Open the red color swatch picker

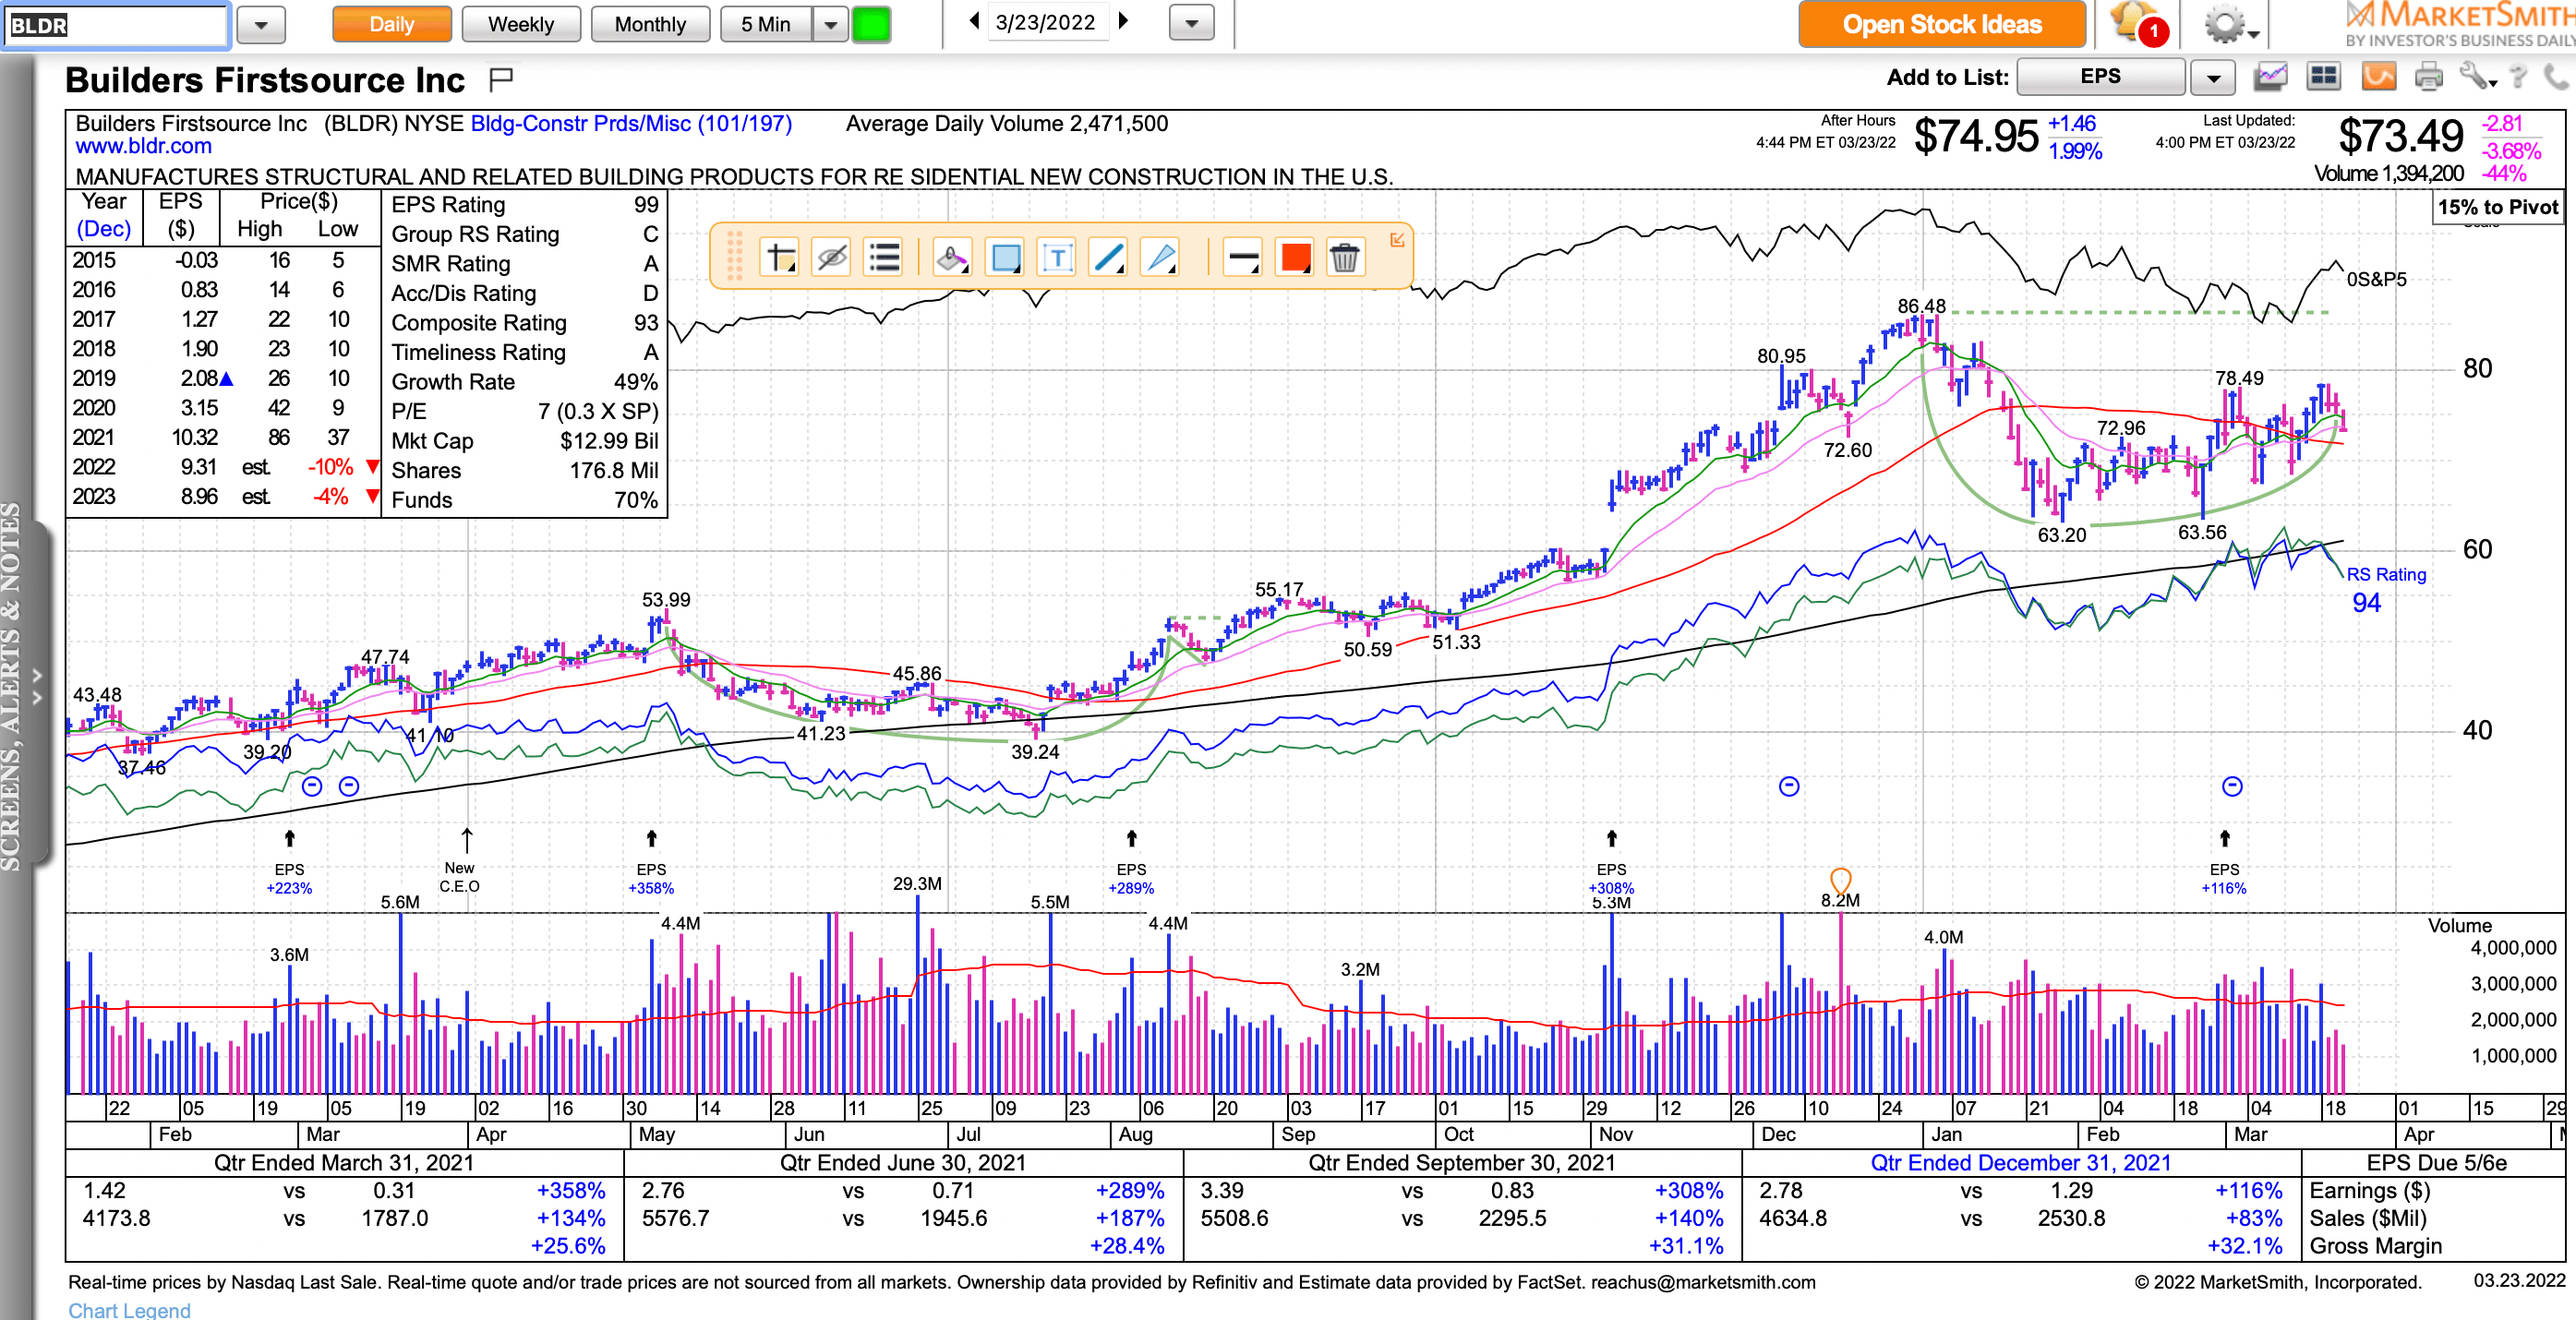1296,257
